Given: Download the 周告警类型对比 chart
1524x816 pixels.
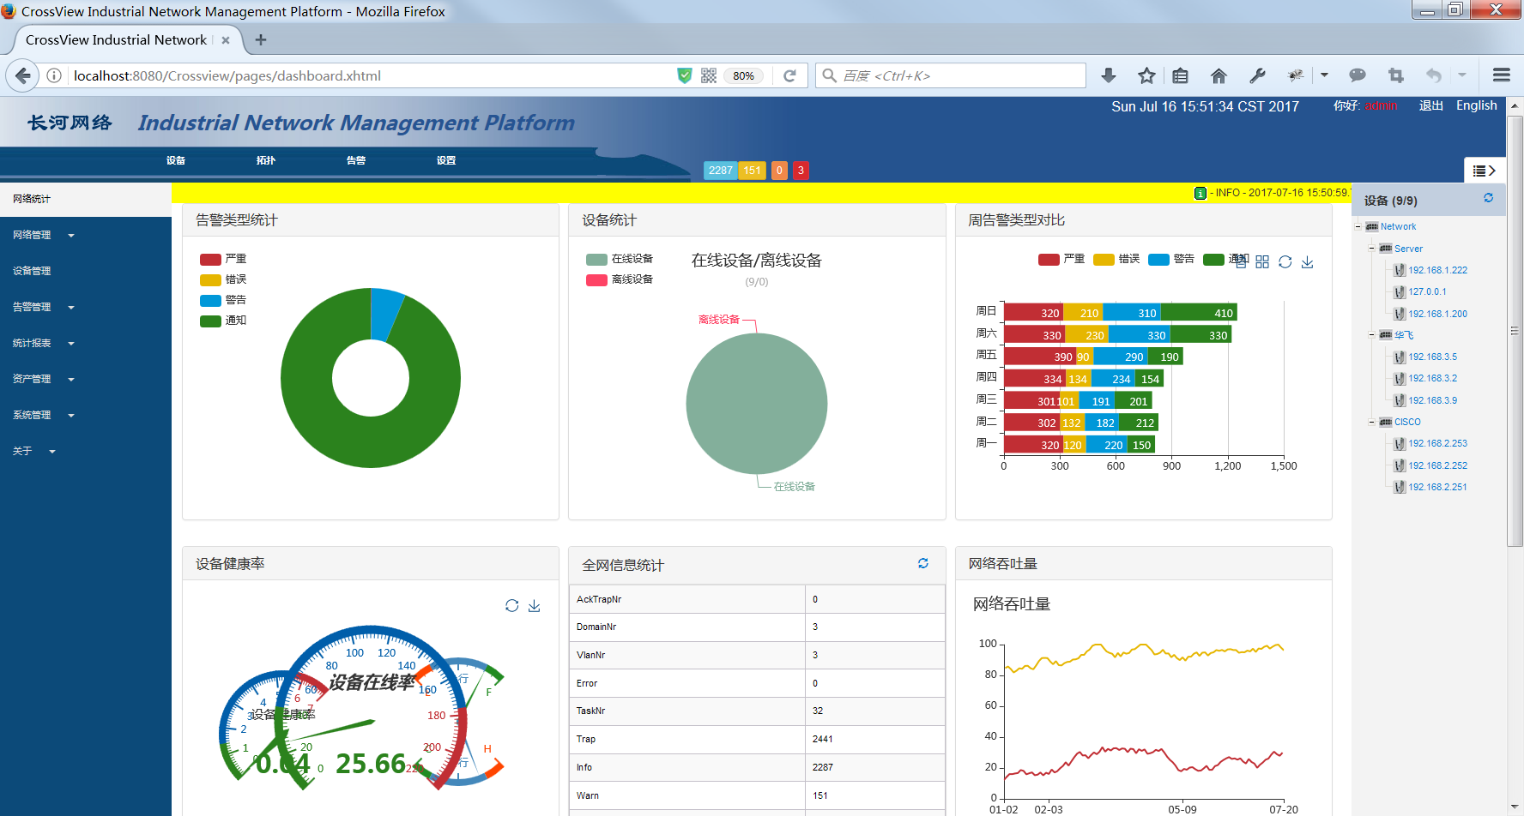Looking at the screenshot, I should tap(1307, 262).
